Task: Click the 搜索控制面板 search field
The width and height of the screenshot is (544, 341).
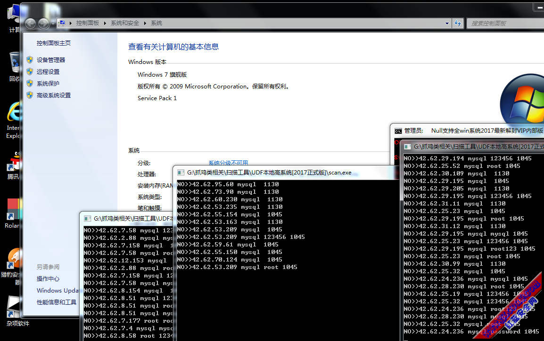Action: point(505,23)
